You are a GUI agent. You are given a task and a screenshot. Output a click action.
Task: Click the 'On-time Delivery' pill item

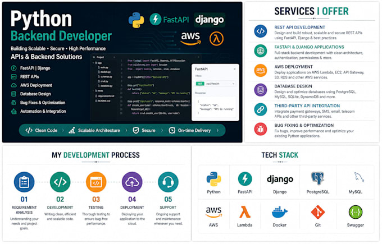pyautogui.click(x=189, y=131)
